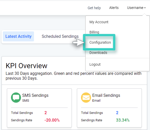150x130 pixels.
Task: Click the Last 30 Days aggregation description
Action: [74, 76]
